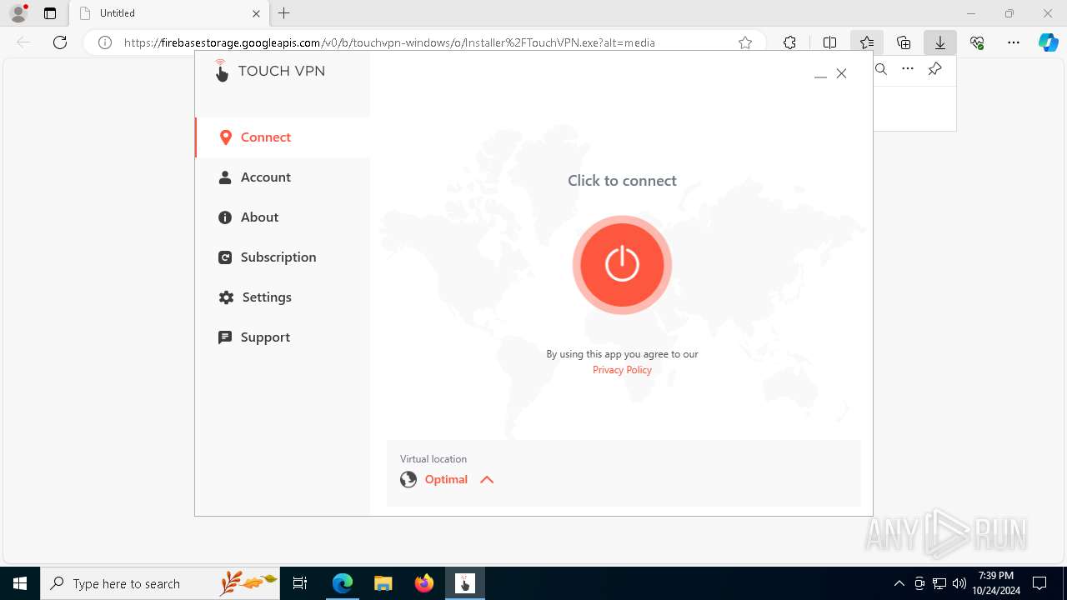The width and height of the screenshot is (1067, 600).
Task: Pin the downloads panel
Action: point(934,69)
